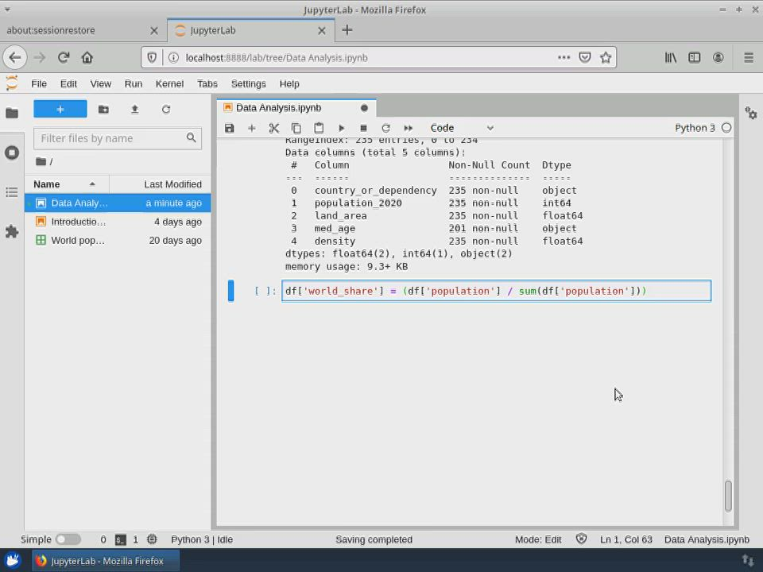Open the Settings menu
763x572 pixels.
pos(248,83)
